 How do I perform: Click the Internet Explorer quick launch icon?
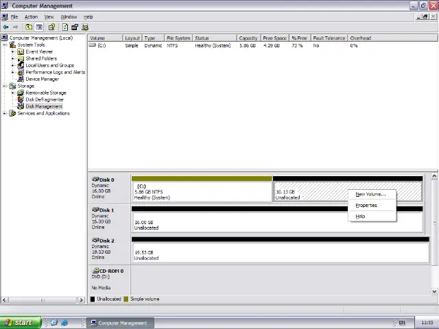tap(64, 323)
